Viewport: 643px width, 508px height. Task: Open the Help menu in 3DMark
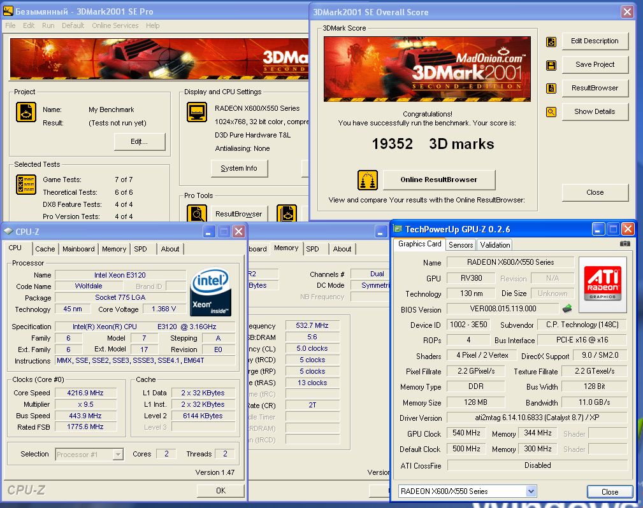click(x=152, y=25)
